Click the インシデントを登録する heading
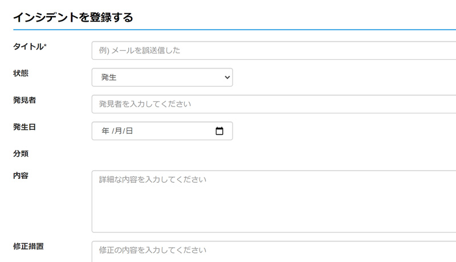Image resolution: width=456 pixels, height=262 pixels. 73,18
